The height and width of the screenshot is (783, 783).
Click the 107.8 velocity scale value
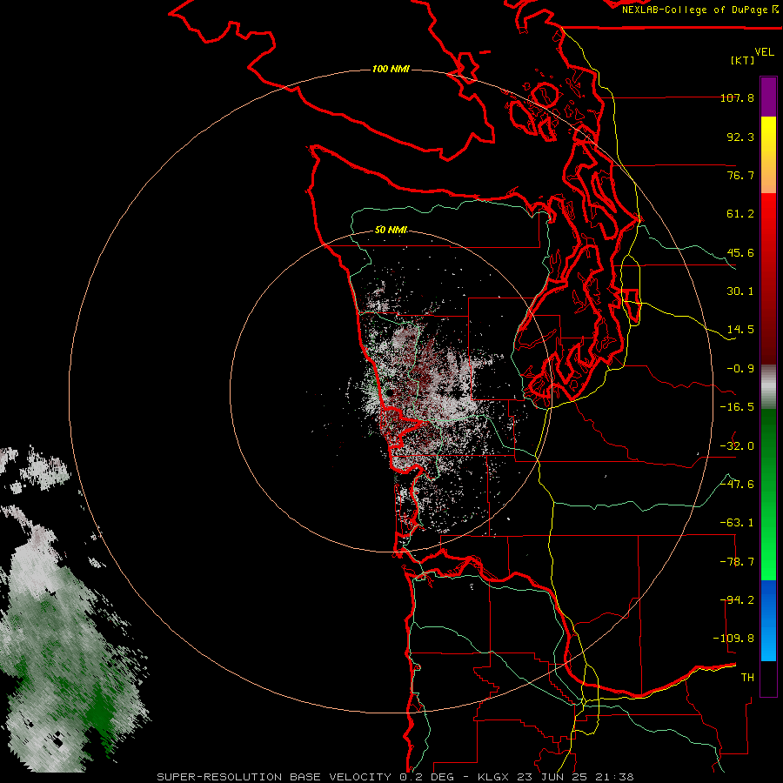point(737,97)
